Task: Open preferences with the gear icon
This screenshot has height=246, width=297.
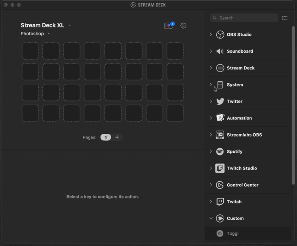Action: coord(183,25)
